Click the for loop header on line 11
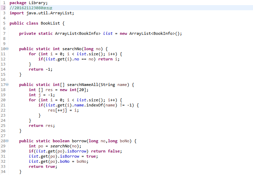The width and height of the screenshot is (253, 175). (75, 54)
